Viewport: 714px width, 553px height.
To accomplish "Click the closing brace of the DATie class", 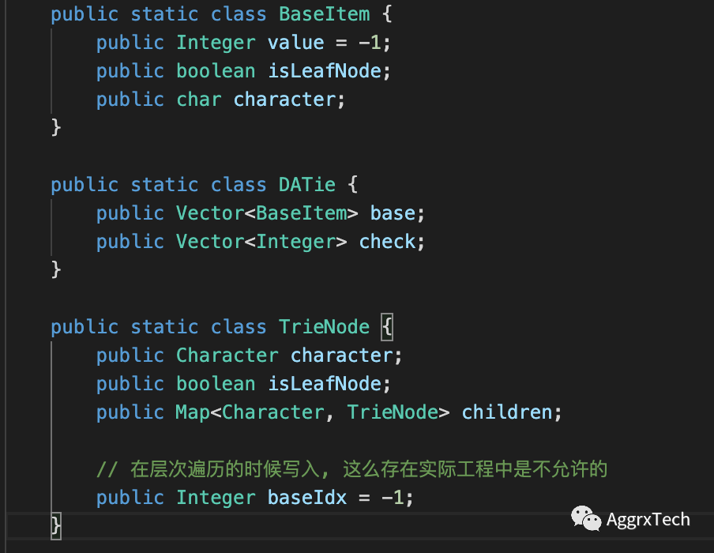I will point(56,269).
